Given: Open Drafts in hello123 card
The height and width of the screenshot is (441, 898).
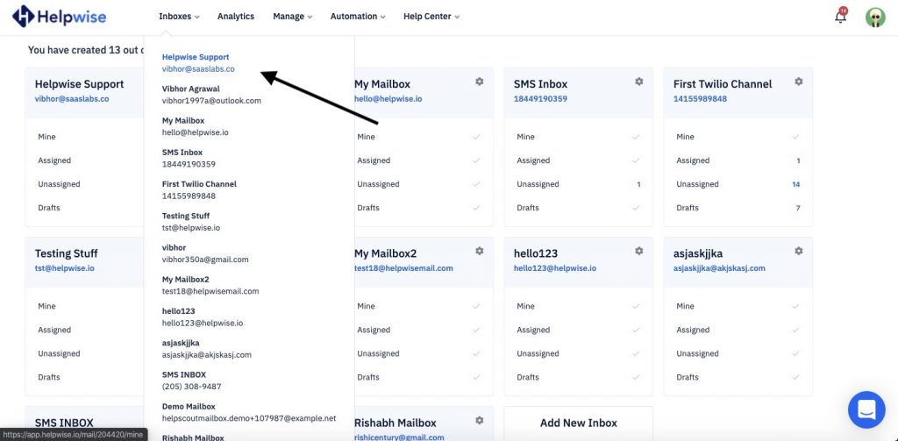Looking at the screenshot, I should (x=579, y=377).
